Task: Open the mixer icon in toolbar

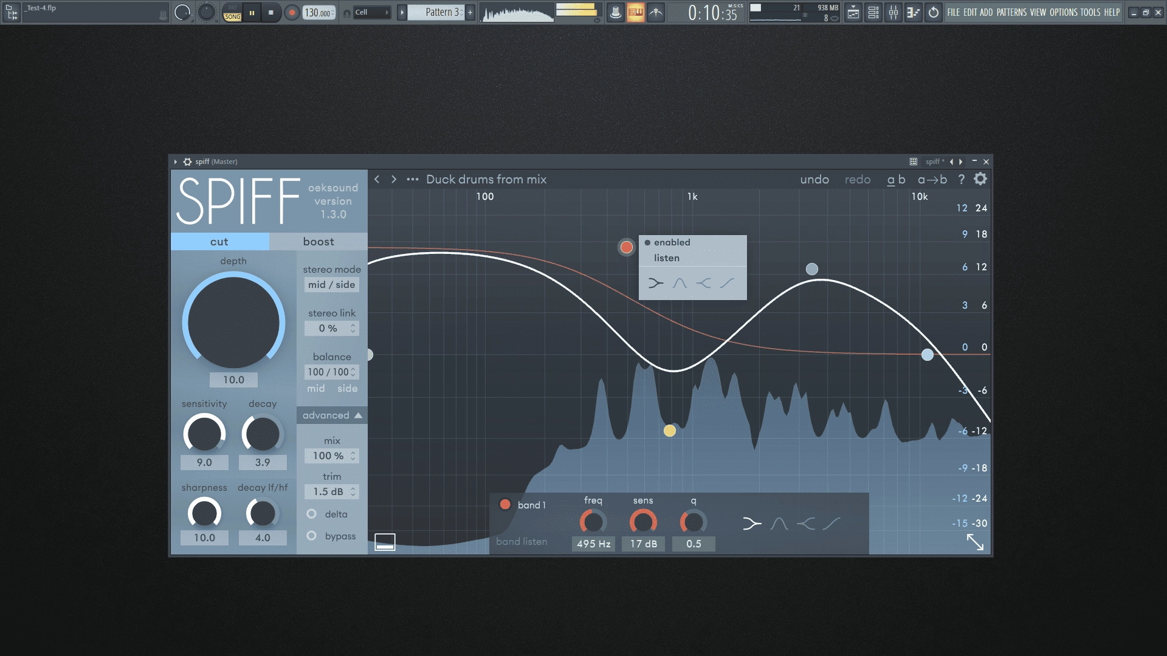Action: (893, 12)
